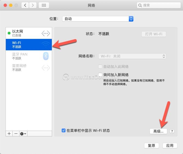Minimize the window with yellow button
The image size is (183, 154).
pos(11,5)
